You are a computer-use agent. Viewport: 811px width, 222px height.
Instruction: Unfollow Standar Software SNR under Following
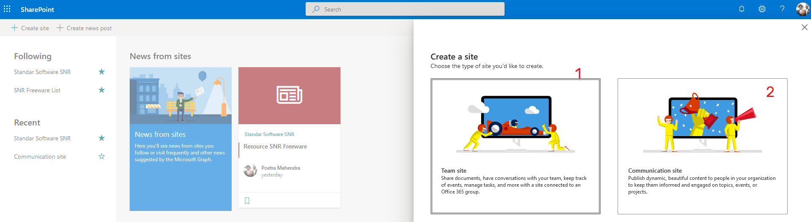(x=102, y=71)
